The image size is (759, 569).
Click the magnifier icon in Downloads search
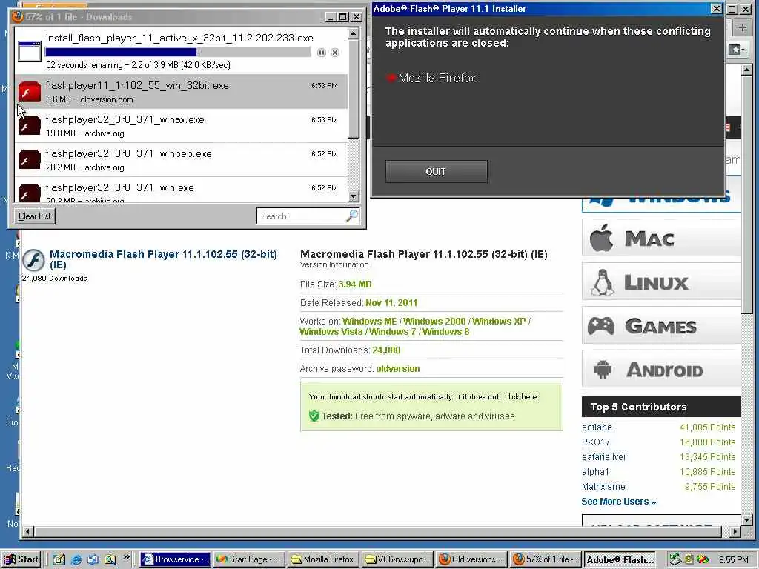tap(352, 216)
